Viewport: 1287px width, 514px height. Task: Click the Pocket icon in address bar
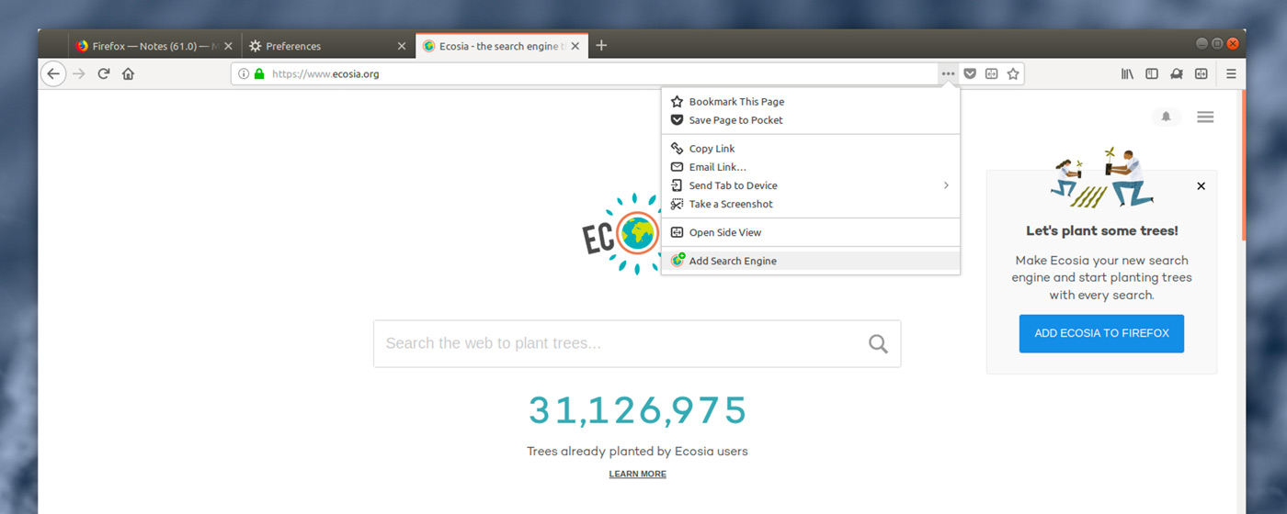click(970, 74)
